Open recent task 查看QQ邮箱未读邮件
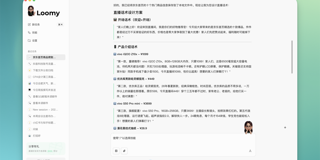This screenshot has width=320, height=160. (46, 97)
